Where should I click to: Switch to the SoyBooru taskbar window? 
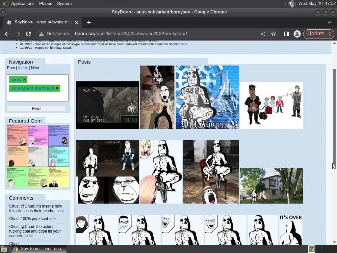[39, 249]
